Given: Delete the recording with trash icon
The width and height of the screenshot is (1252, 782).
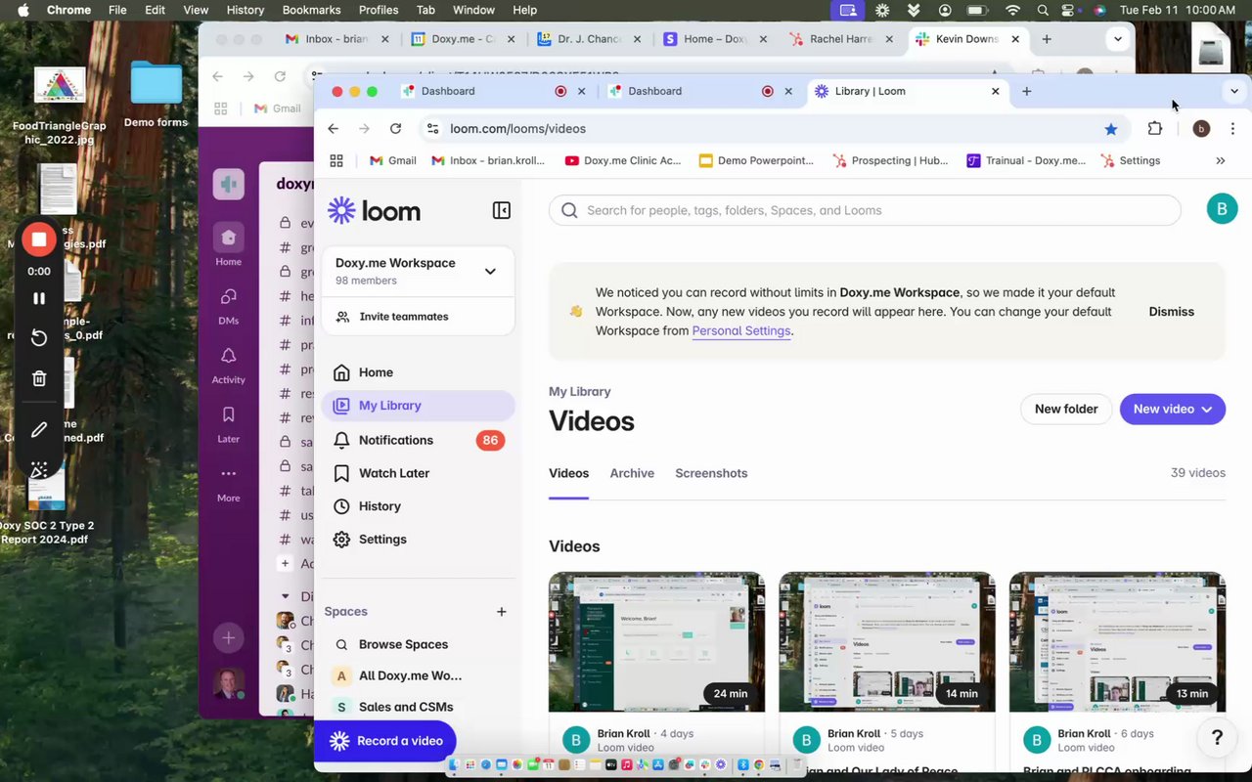Looking at the screenshot, I should (x=39, y=378).
